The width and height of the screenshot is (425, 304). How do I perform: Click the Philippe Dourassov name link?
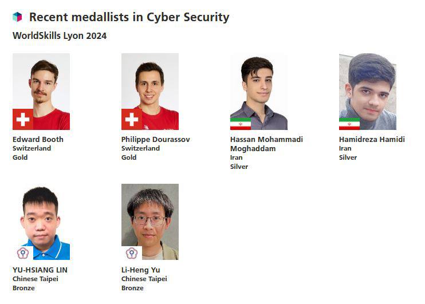pos(156,139)
